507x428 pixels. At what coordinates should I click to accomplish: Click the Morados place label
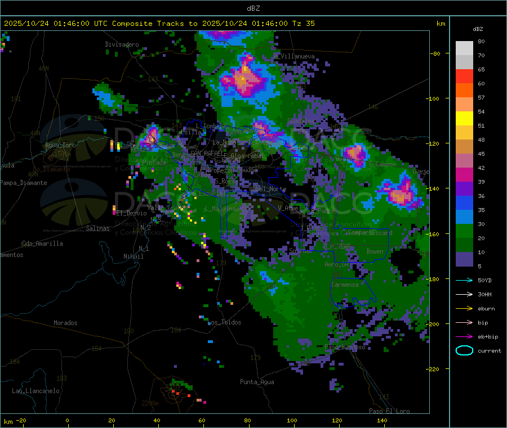click(65, 323)
